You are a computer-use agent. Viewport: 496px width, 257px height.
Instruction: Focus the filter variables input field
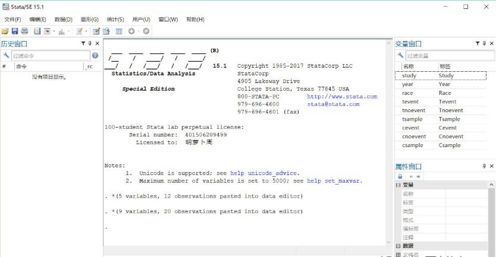point(450,56)
